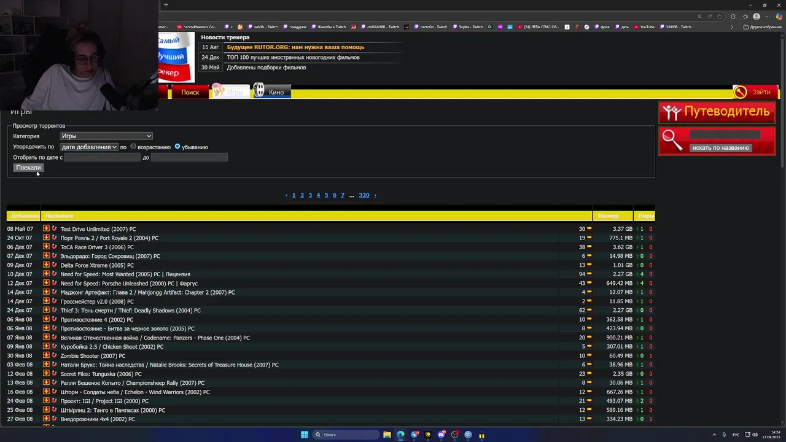
Task: Open torrent page for Штырлиц 2: Танго в Пампасах
Action: [112, 410]
